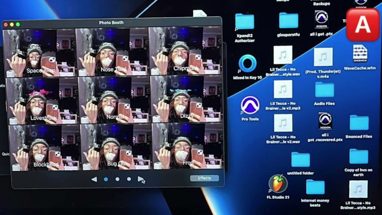Select the Normal effect in center

pyautogui.click(x=115, y=99)
